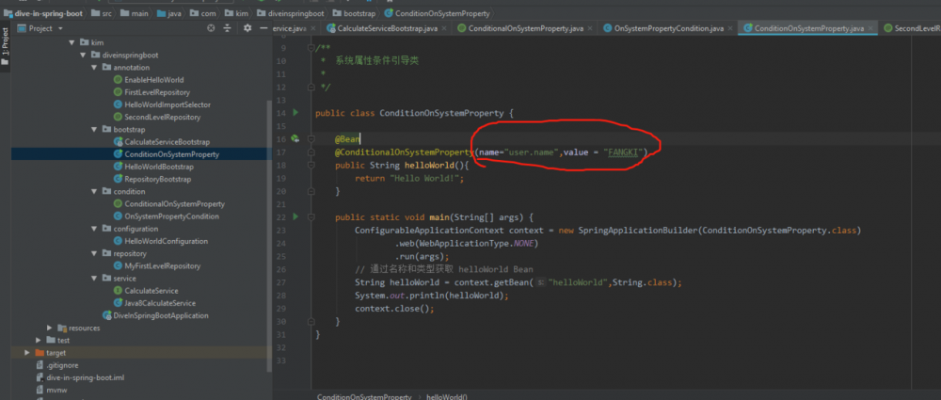Screen dimensions: 941x400
Task: Collapse the condition package
Action: point(93,192)
